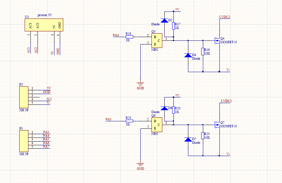Click the Q4 MOSFET-N symbol
Viewport: 282px width, 183px height.
(x=216, y=40)
